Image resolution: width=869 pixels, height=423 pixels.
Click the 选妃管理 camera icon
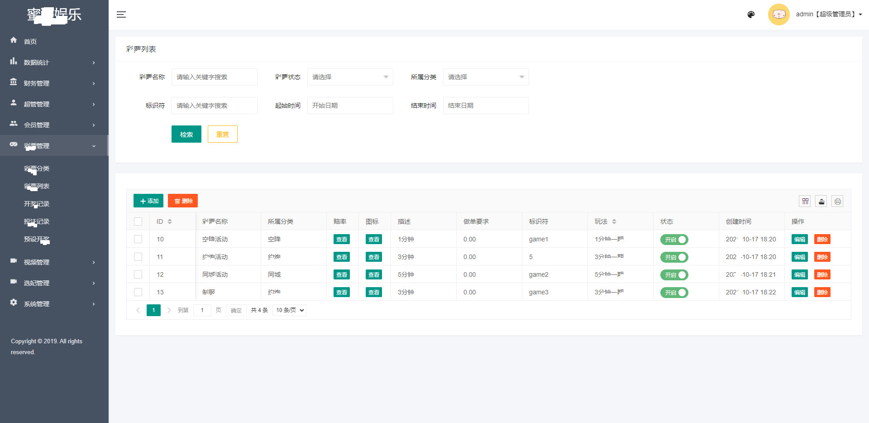[14, 282]
